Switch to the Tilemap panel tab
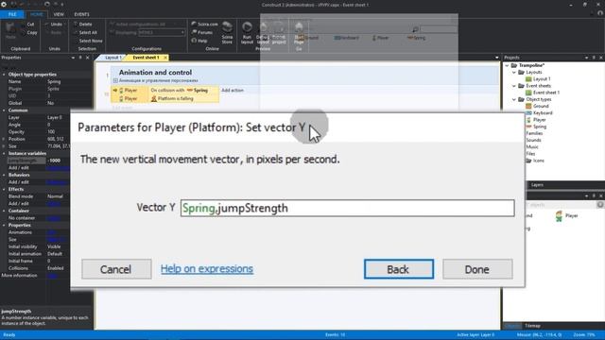The width and height of the screenshot is (605, 340). pyautogui.click(x=532, y=326)
